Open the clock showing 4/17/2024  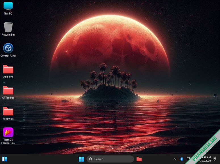click(205, 159)
